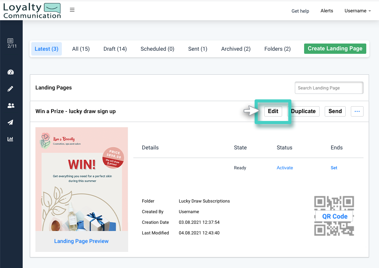
Task: Click the Edit button
Action: [273, 111]
